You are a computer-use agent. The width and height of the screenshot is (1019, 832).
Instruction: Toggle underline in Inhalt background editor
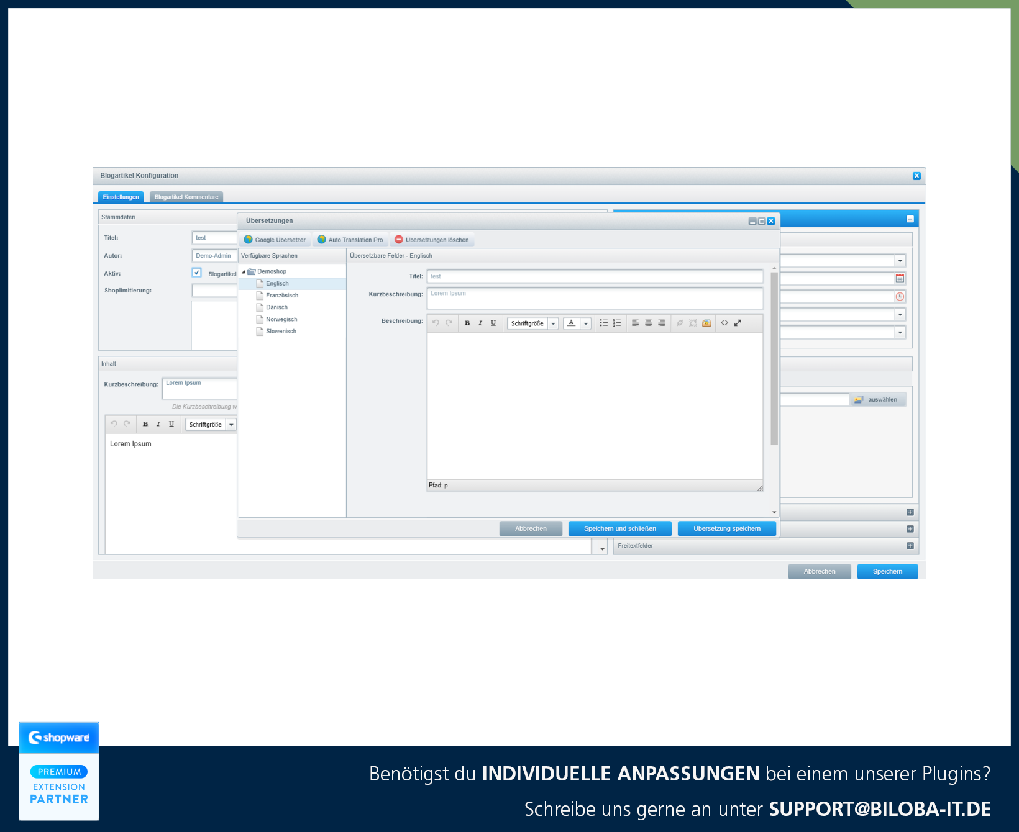click(x=171, y=424)
